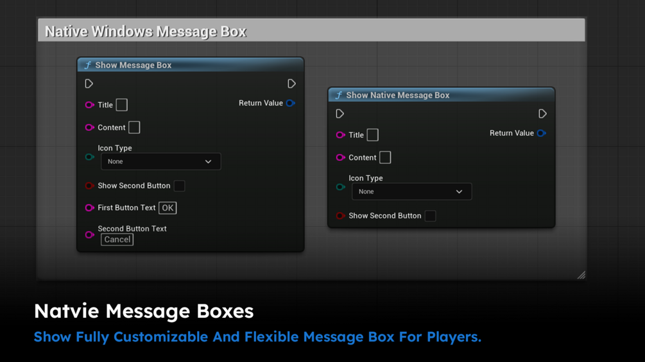The image size is (645, 362).
Task: Click Title text field on Show Message Box
Action: 122,105
